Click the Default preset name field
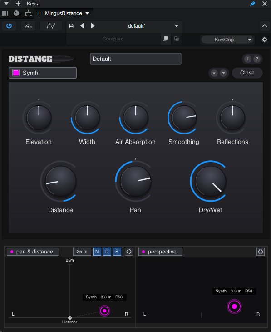This screenshot has width=271, height=332. tap(136, 59)
